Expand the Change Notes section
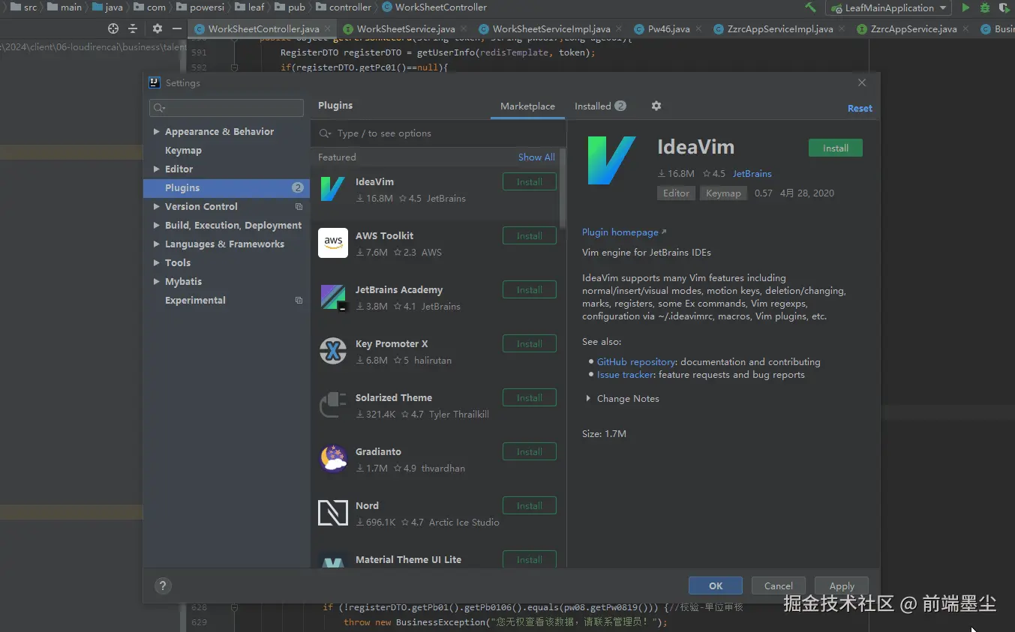 coord(588,399)
